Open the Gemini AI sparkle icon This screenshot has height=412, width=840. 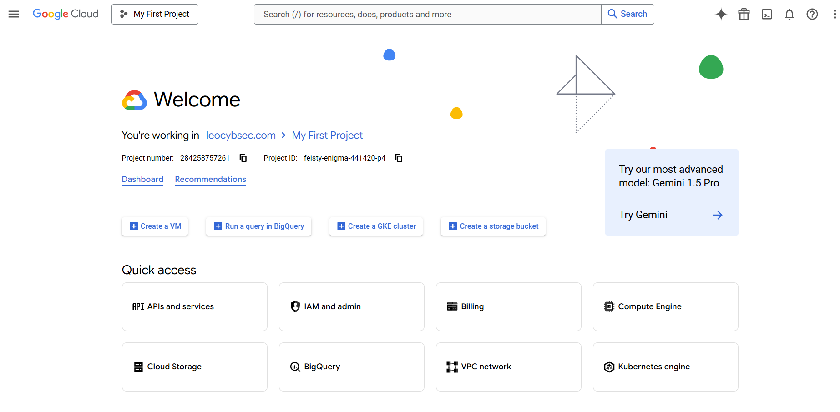point(721,14)
